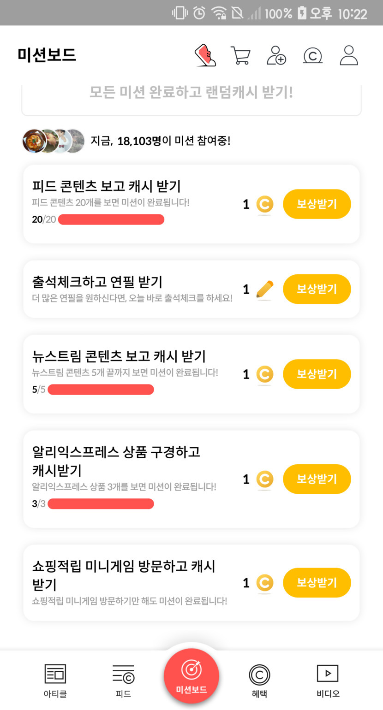Open the sneaker step-counter icon
Viewport: 383px width, 710px height.
205,55
